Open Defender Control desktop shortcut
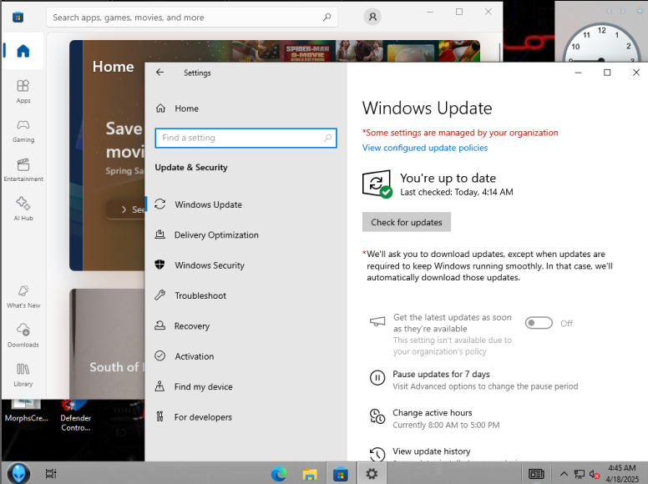Image resolution: width=648 pixels, height=484 pixels. [x=76, y=416]
